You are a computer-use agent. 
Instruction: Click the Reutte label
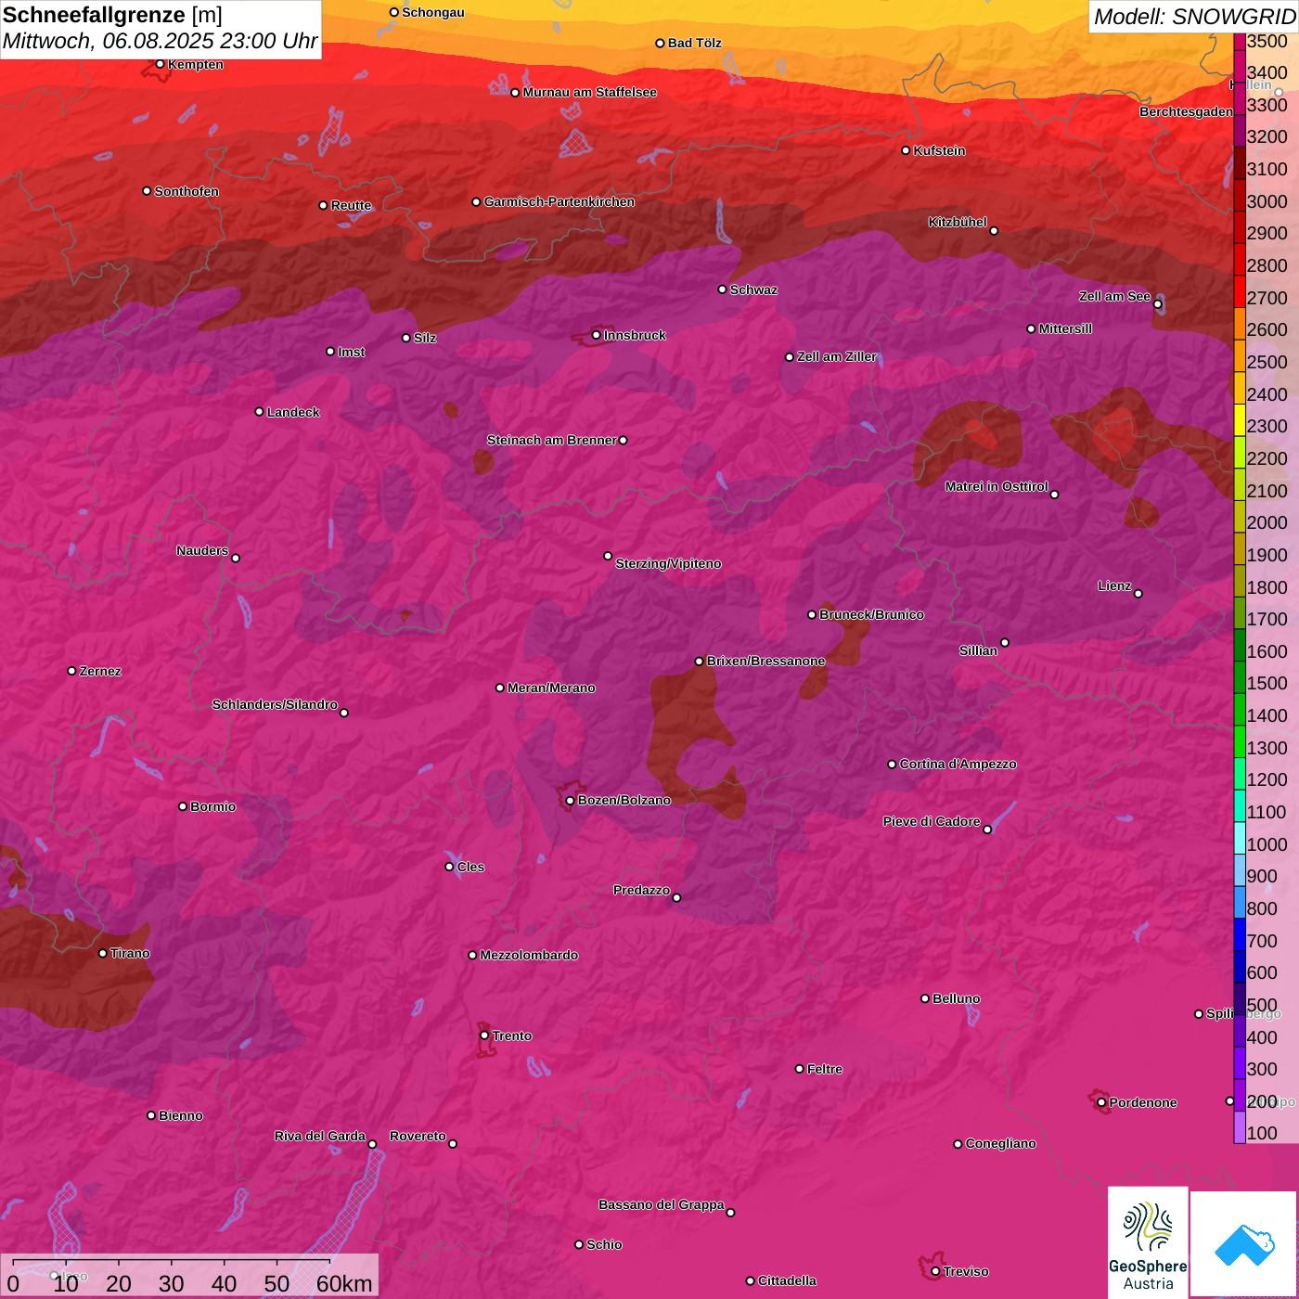coord(351,205)
